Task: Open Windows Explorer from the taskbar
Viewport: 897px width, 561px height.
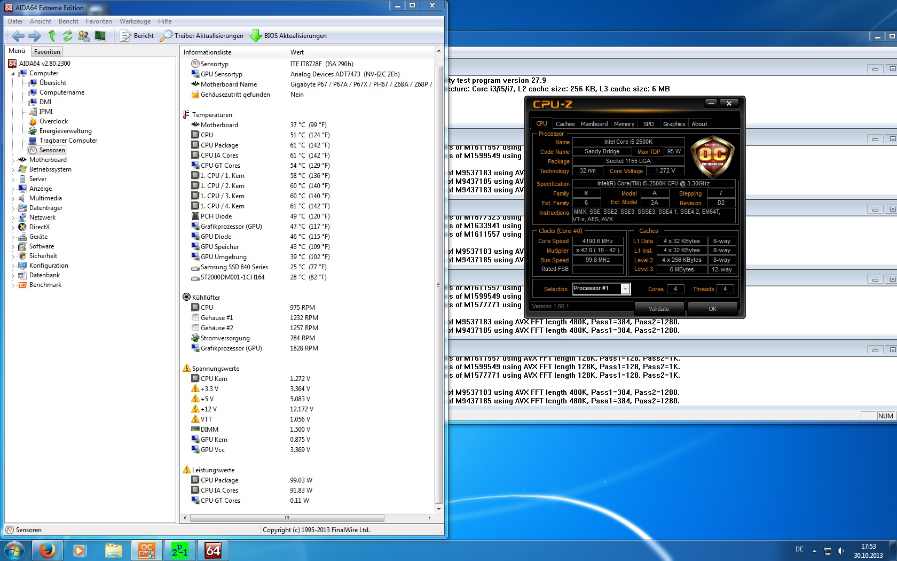Action: click(x=113, y=550)
